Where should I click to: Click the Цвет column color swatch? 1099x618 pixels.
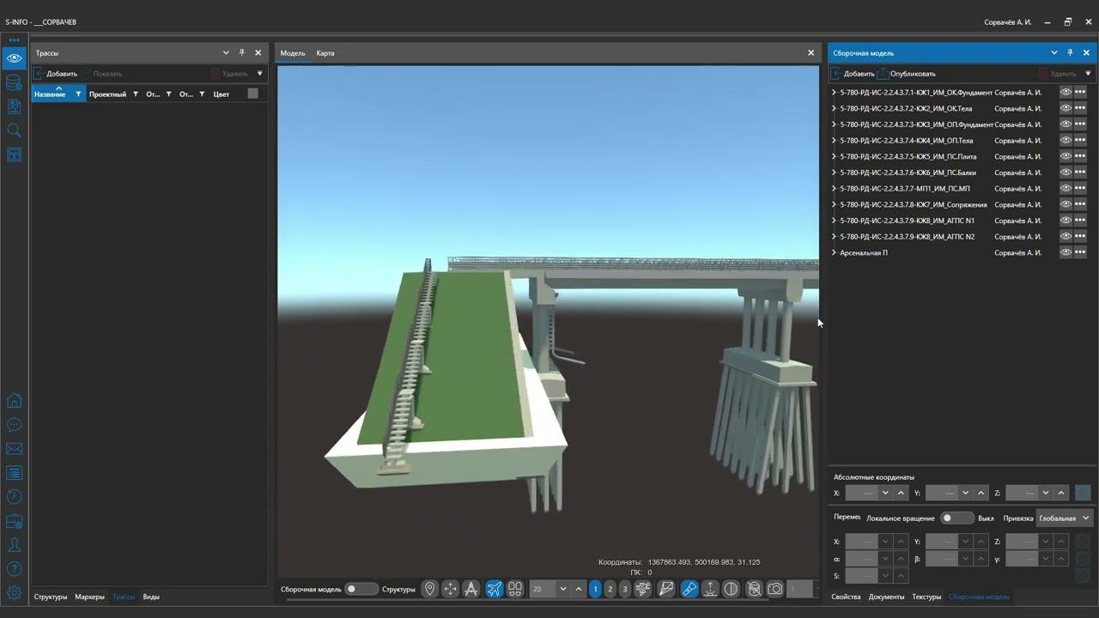click(252, 94)
